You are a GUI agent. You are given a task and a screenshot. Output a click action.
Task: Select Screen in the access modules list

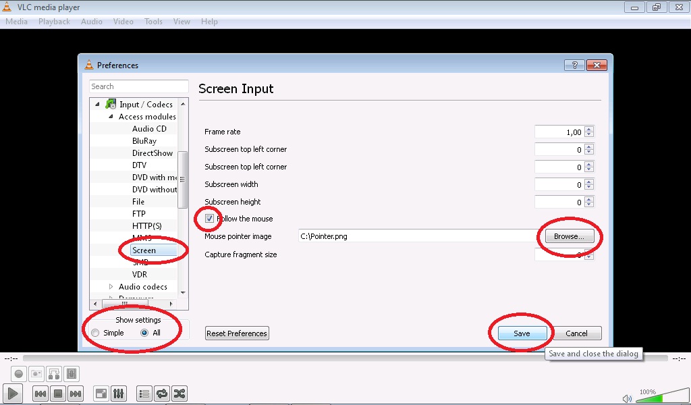point(144,250)
